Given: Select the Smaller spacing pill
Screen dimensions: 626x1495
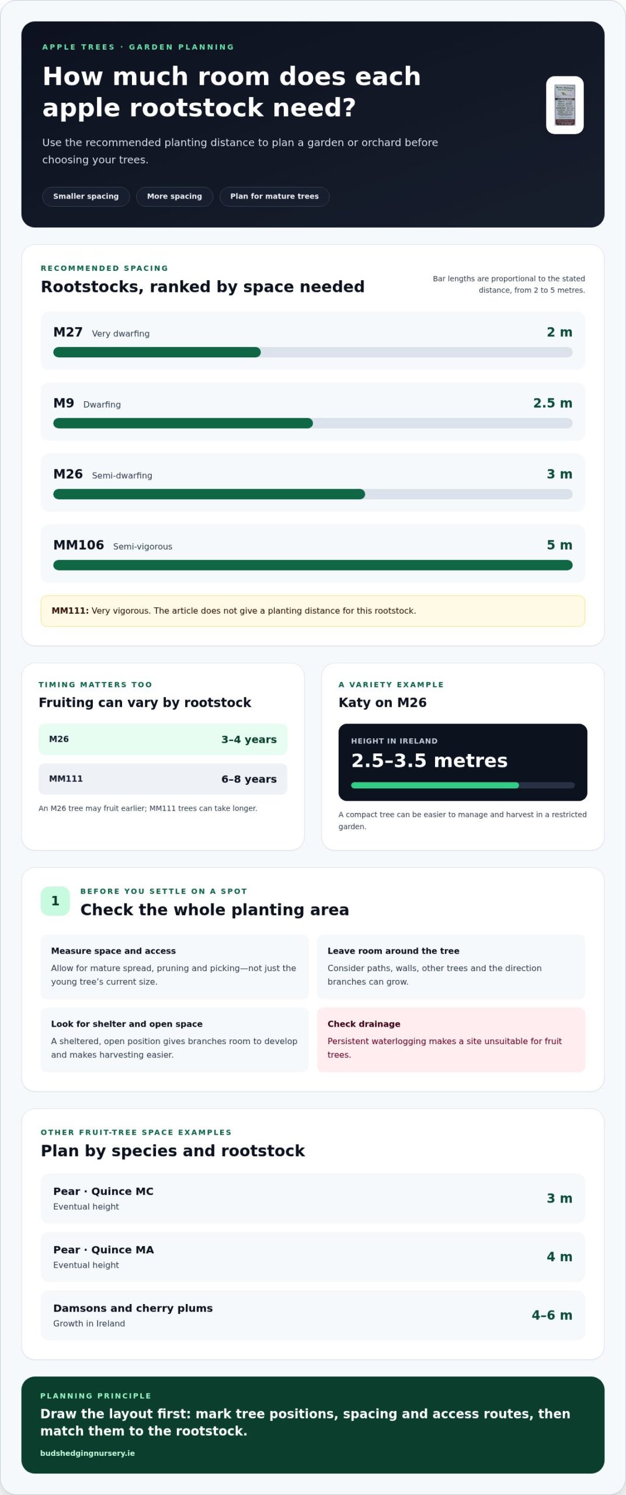Looking at the screenshot, I should point(86,196).
